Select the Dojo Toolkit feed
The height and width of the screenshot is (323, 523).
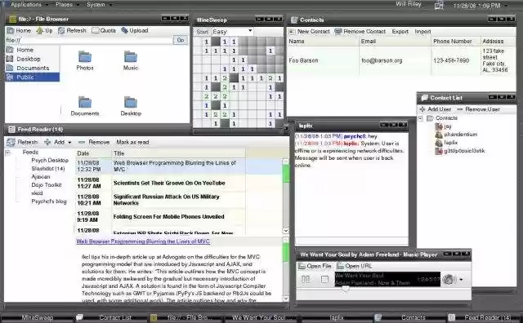click(47, 185)
